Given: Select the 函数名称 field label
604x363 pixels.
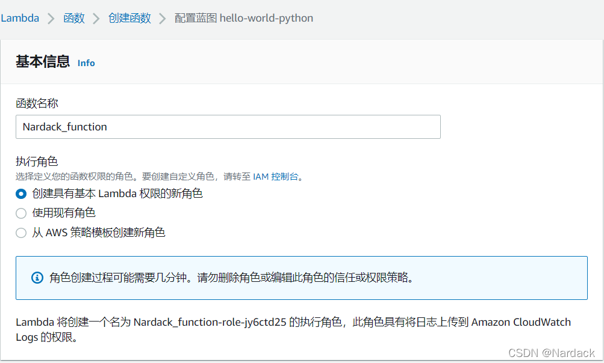Looking at the screenshot, I should [x=37, y=103].
